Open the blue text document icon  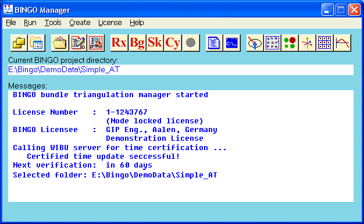coord(214,43)
